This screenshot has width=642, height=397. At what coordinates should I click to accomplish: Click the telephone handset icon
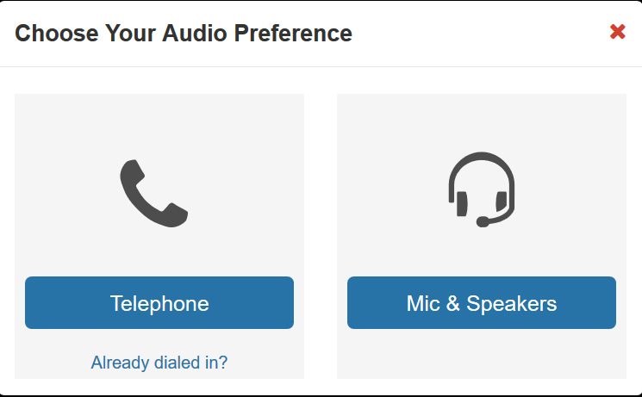click(x=154, y=193)
